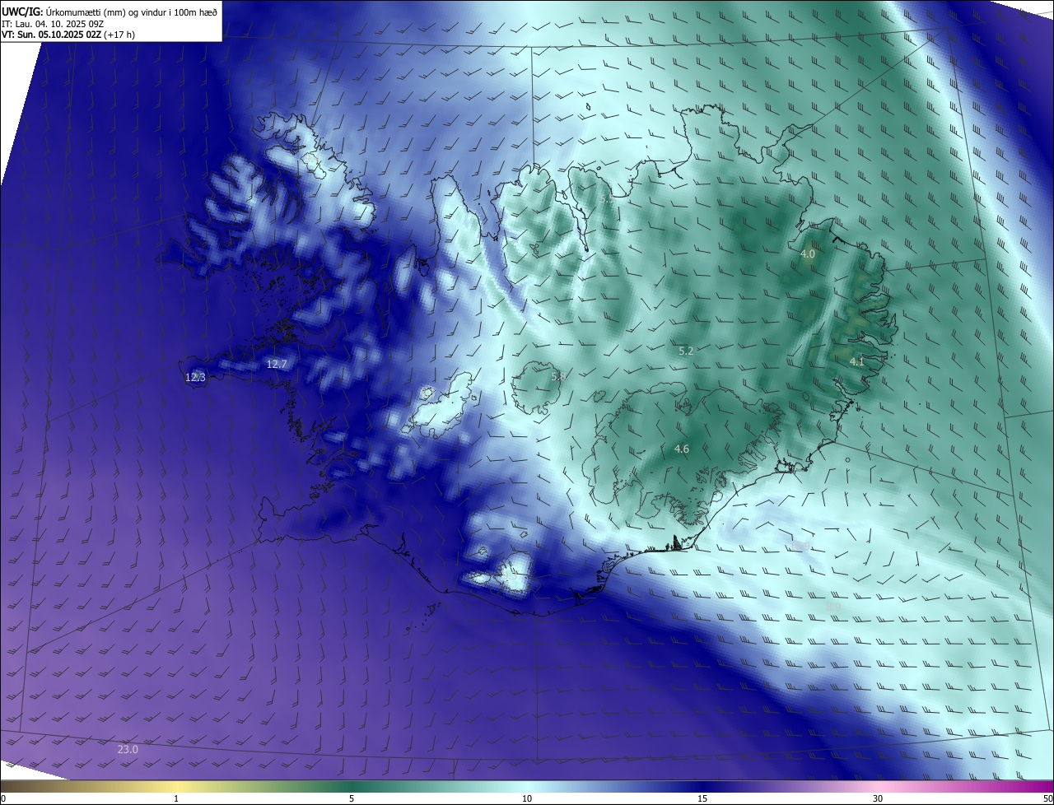Click the 4.1 value label on the map
Screen dimensions: 1054x805
(856, 361)
